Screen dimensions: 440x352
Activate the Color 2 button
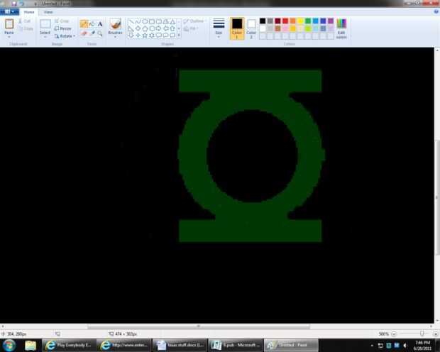click(251, 28)
